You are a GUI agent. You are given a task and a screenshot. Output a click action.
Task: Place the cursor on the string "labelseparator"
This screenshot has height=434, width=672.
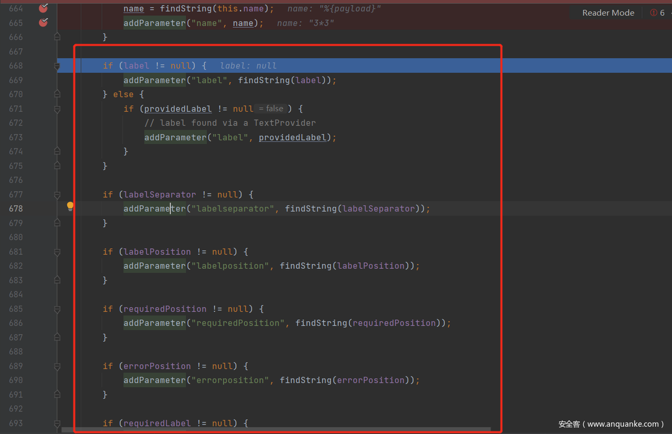coord(233,209)
